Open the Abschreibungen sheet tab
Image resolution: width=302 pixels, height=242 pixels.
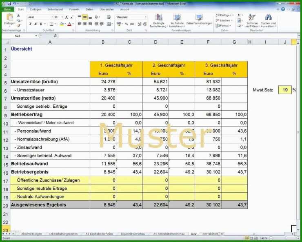click(31, 234)
